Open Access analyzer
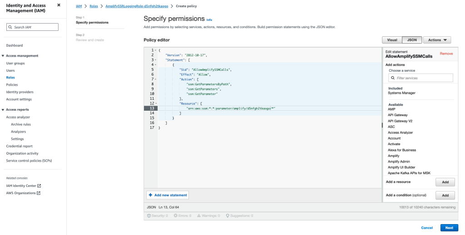465x235 pixels. point(18,117)
